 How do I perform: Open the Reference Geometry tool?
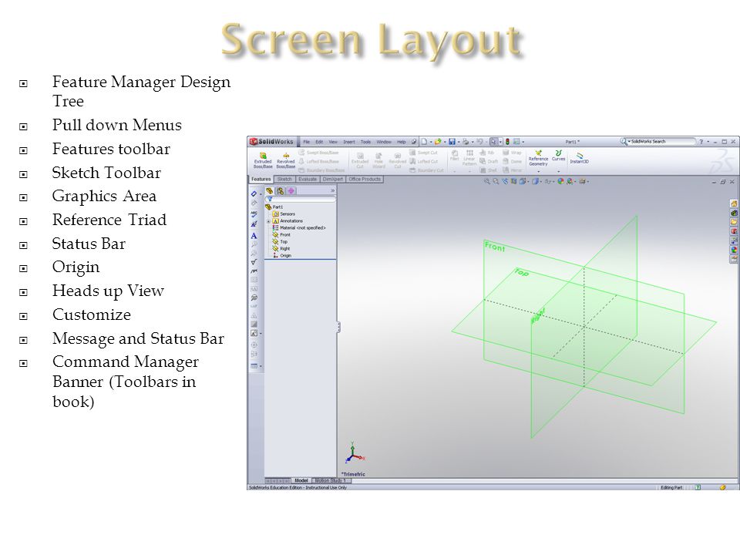pyautogui.click(x=538, y=158)
